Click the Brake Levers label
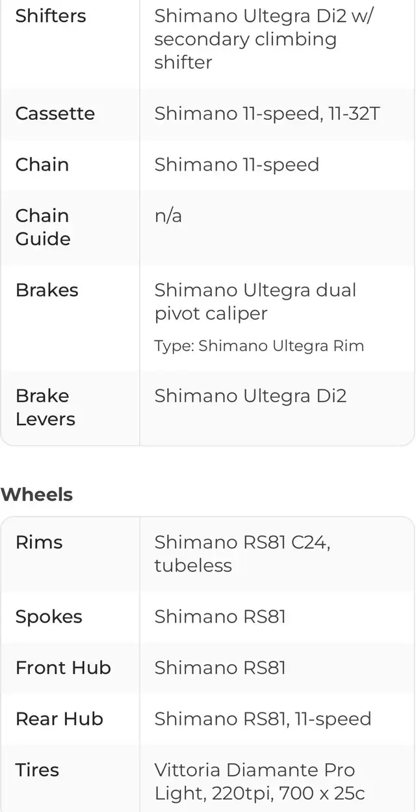The width and height of the screenshot is (416, 812). coord(45,407)
